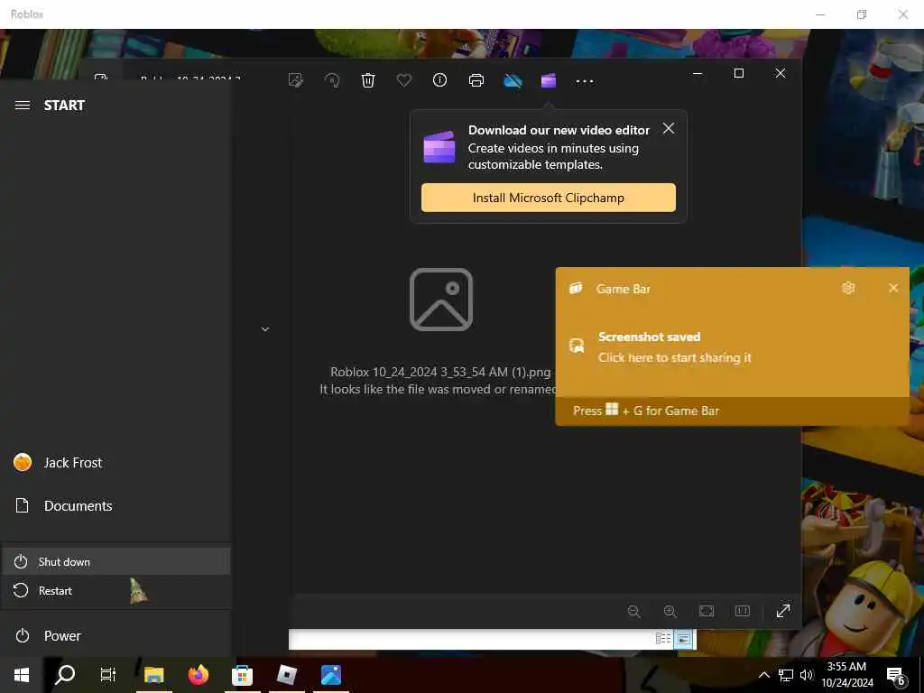Click the Clipchamp video editor icon in toolbar
The height and width of the screenshot is (693, 924).
pyautogui.click(x=549, y=80)
